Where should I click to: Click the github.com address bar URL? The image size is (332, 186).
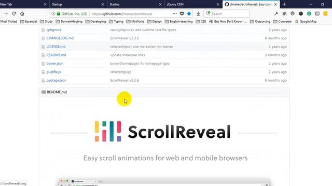tap(122, 14)
